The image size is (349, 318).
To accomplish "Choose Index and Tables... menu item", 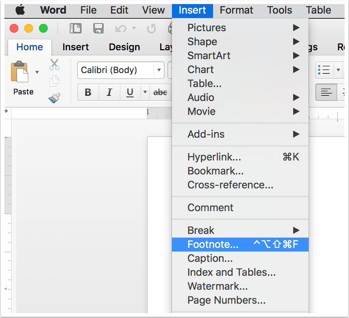I will (x=240, y=272).
